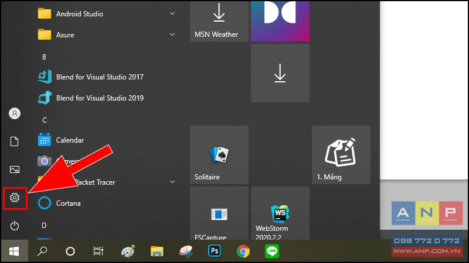Open the 1. Mạng tile
The image size is (469, 263).
341,155
